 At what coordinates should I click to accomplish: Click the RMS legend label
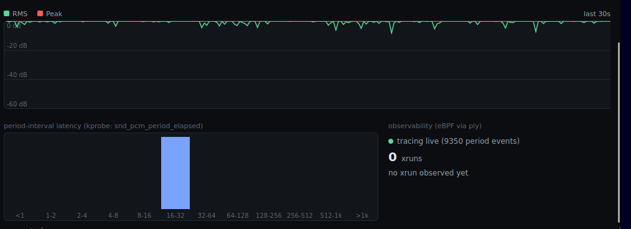click(x=20, y=14)
